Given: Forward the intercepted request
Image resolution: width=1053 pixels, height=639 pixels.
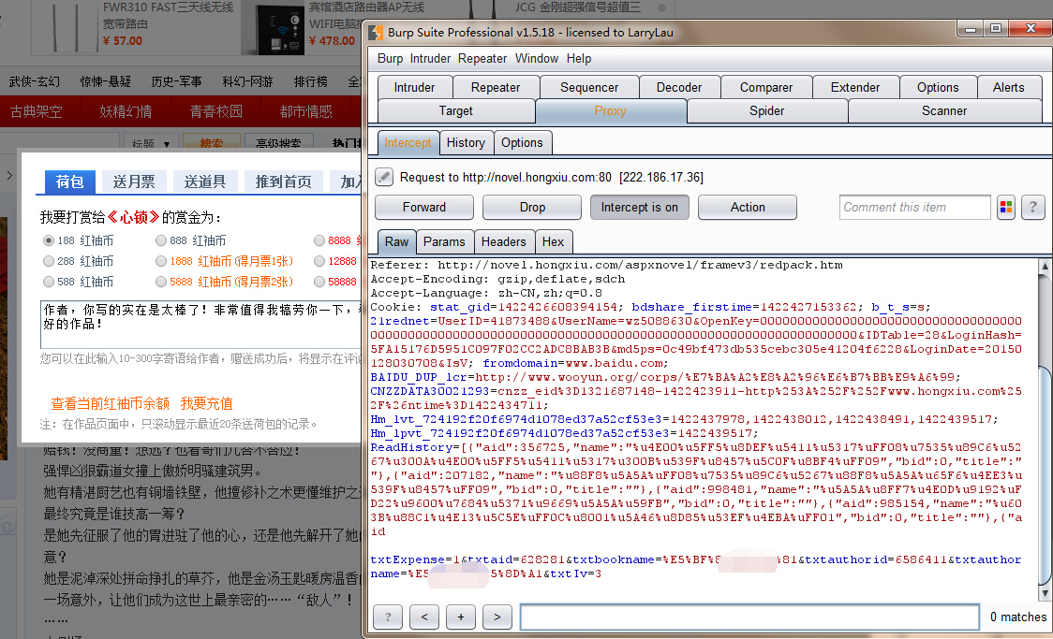Looking at the screenshot, I should [424, 207].
